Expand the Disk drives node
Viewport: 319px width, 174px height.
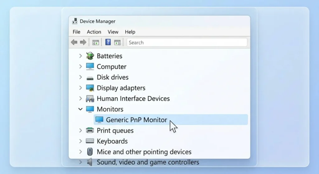(x=81, y=77)
